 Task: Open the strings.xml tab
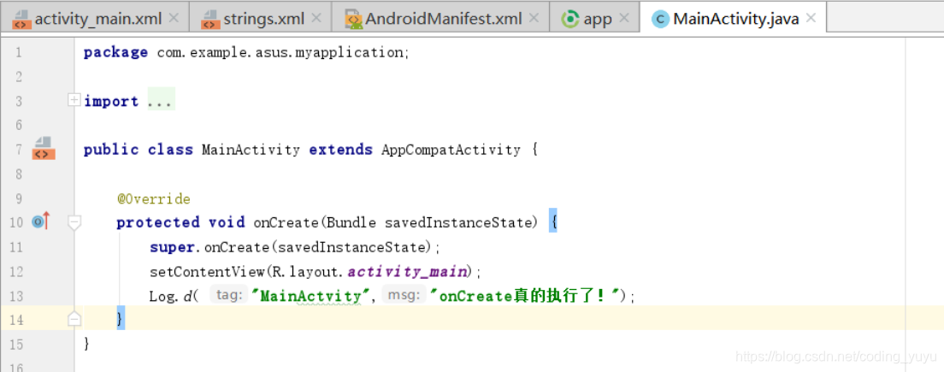click(x=260, y=18)
